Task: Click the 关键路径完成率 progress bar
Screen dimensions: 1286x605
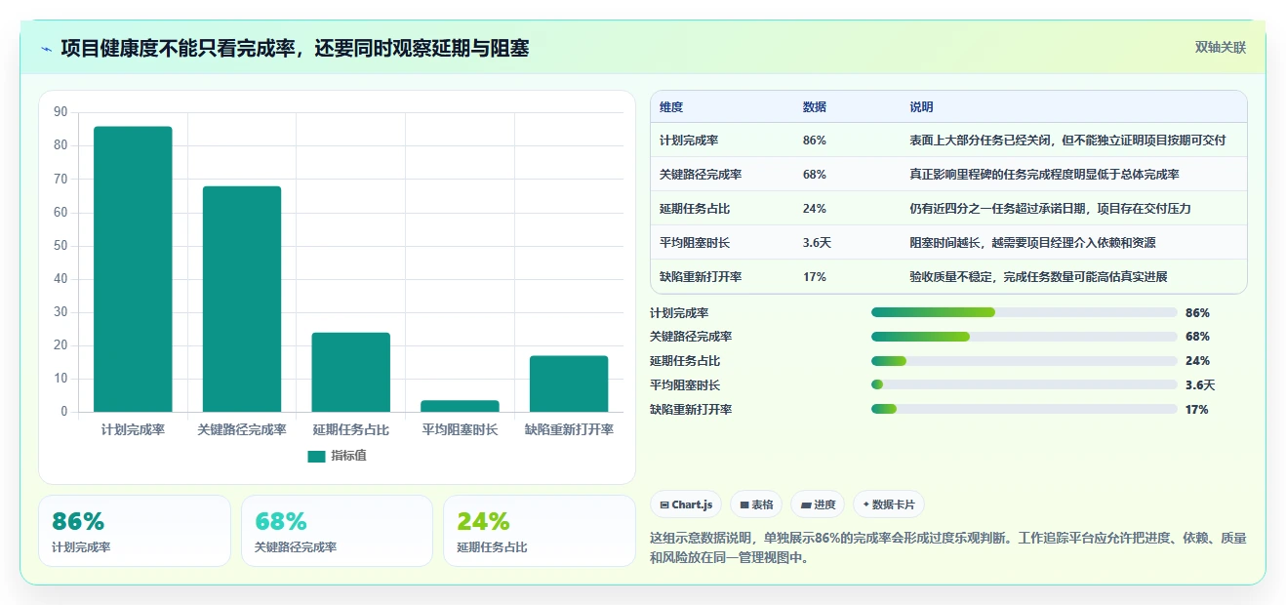Action: [x=1024, y=337]
